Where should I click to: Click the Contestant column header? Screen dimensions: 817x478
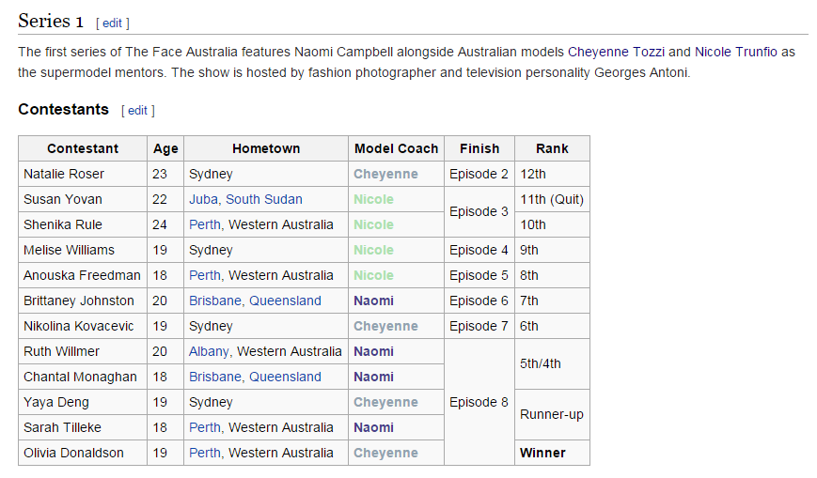click(83, 149)
